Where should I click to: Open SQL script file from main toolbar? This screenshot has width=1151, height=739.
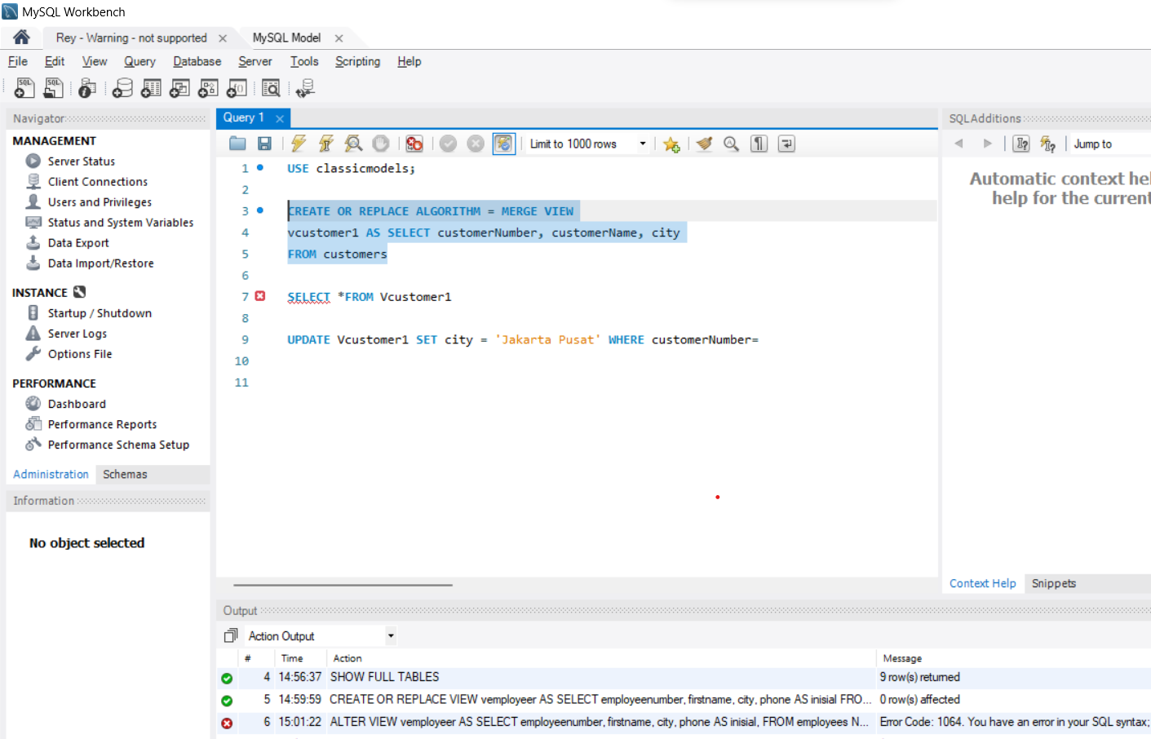53,88
